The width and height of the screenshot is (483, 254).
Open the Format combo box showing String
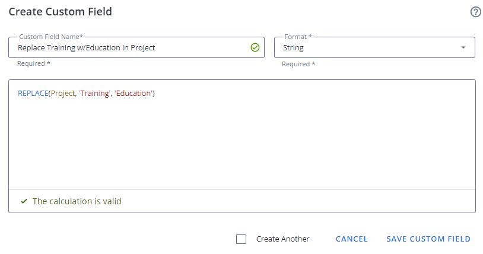point(368,48)
